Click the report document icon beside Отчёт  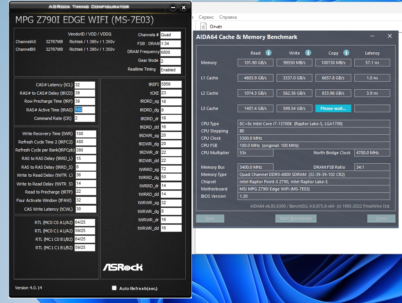(x=203, y=26)
